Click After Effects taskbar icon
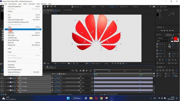The height and width of the screenshot is (101, 180). 111,98
